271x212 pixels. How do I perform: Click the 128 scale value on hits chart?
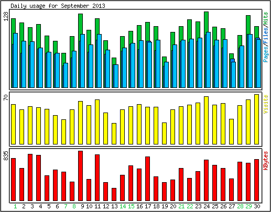point(6,17)
